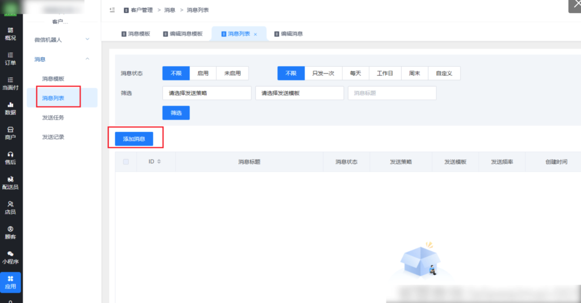This screenshot has width=581, height=303.
Task: Switch to the 编辑消息模板 tab
Action: pyautogui.click(x=183, y=33)
